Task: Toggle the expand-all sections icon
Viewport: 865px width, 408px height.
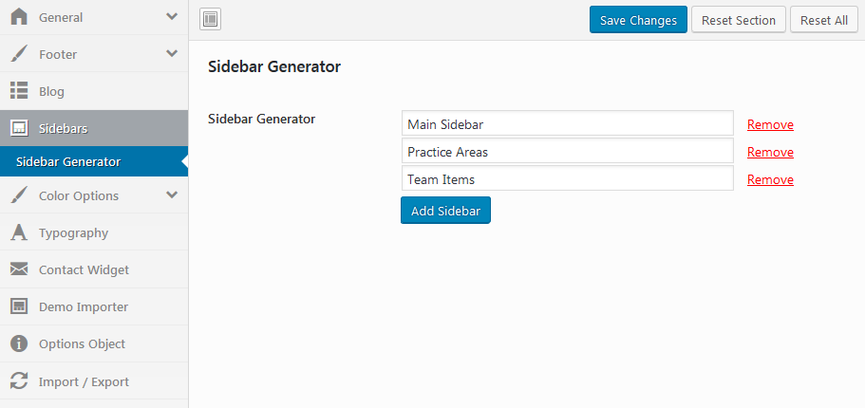Action: (x=211, y=19)
